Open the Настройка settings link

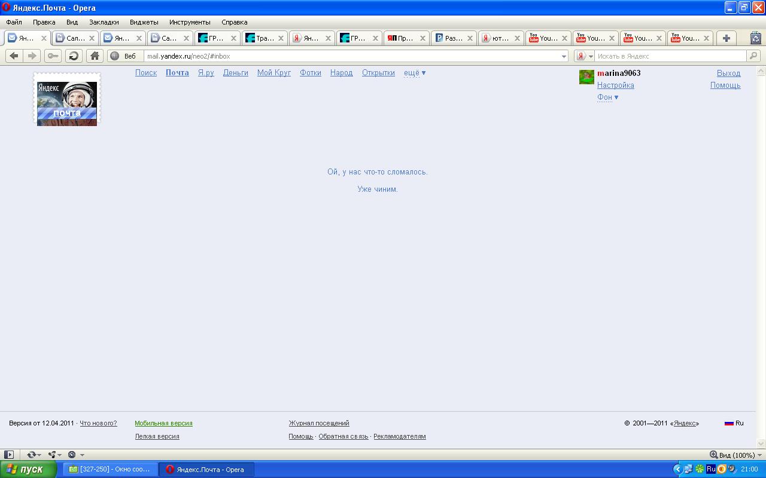click(616, 85)
